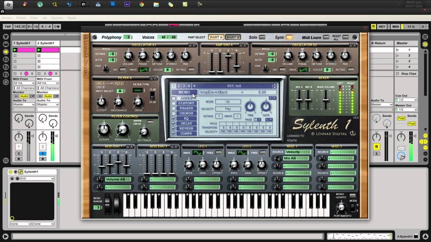Select the DISTORT effect page button
Image resolution: width=431 pixels, height=242 pixels.
click(x=186, y=103)
